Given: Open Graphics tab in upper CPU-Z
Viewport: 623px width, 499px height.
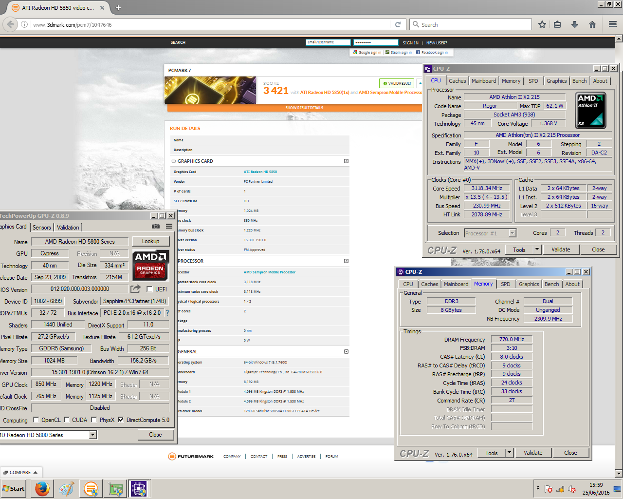Looking at the screenshot, I should pos(556,81).
